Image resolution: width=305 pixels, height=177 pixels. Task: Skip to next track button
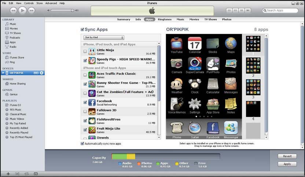point(32,11)
